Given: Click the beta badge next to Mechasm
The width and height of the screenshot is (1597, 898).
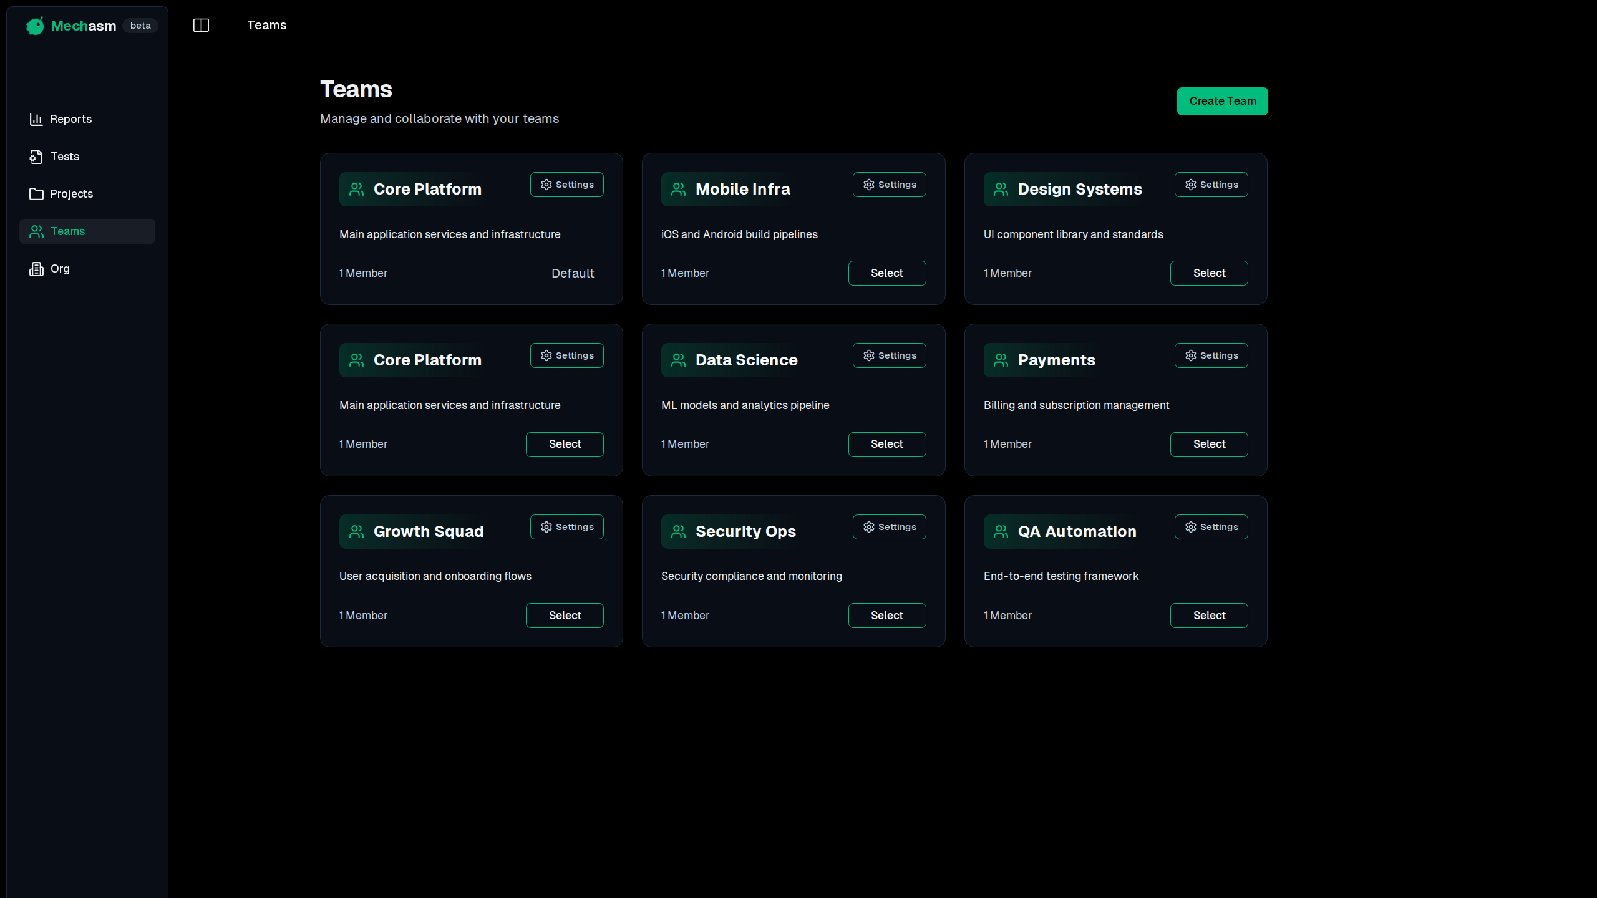Looking at the screenshot, I should point(140,25).
